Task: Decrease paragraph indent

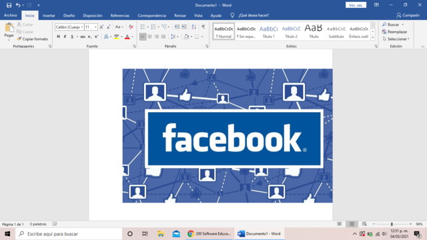Action: coord(177,27)
